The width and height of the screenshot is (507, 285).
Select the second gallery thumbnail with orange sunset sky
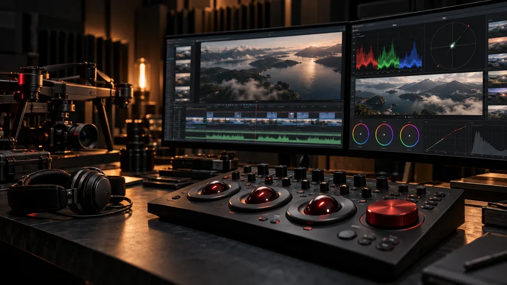pyautogui.click(x=497, y=44)
